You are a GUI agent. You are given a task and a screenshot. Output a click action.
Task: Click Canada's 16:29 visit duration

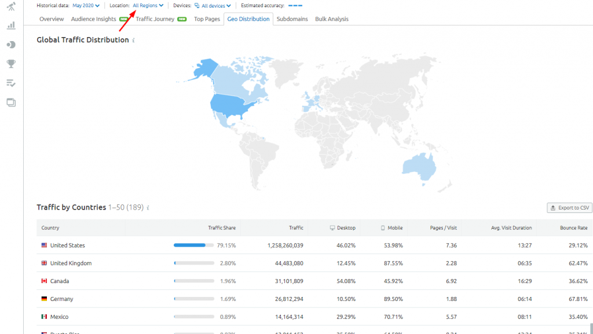(x=525, y=281)
